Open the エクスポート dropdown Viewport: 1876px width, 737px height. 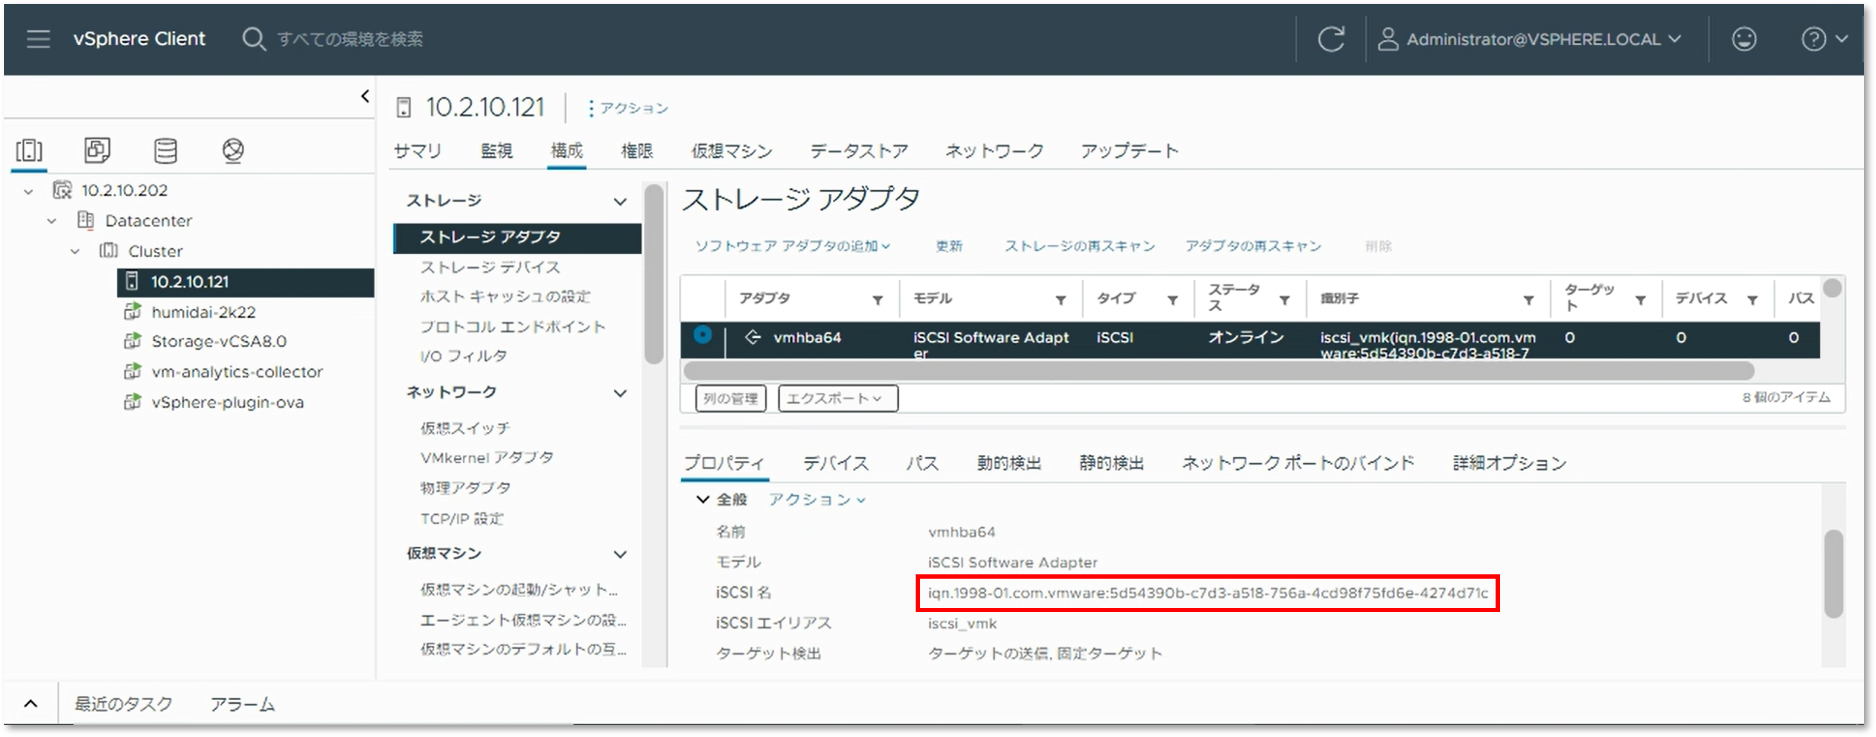tap(837, 399)
